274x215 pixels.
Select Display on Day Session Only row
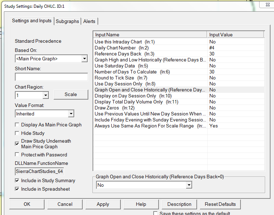[179, 96]
